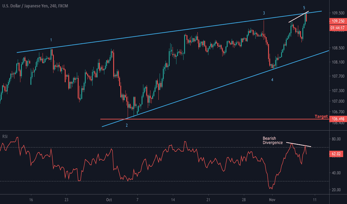Click the red current price tag 109.250
This screenshot has height=204, width=347.
(x=338, y=21)
